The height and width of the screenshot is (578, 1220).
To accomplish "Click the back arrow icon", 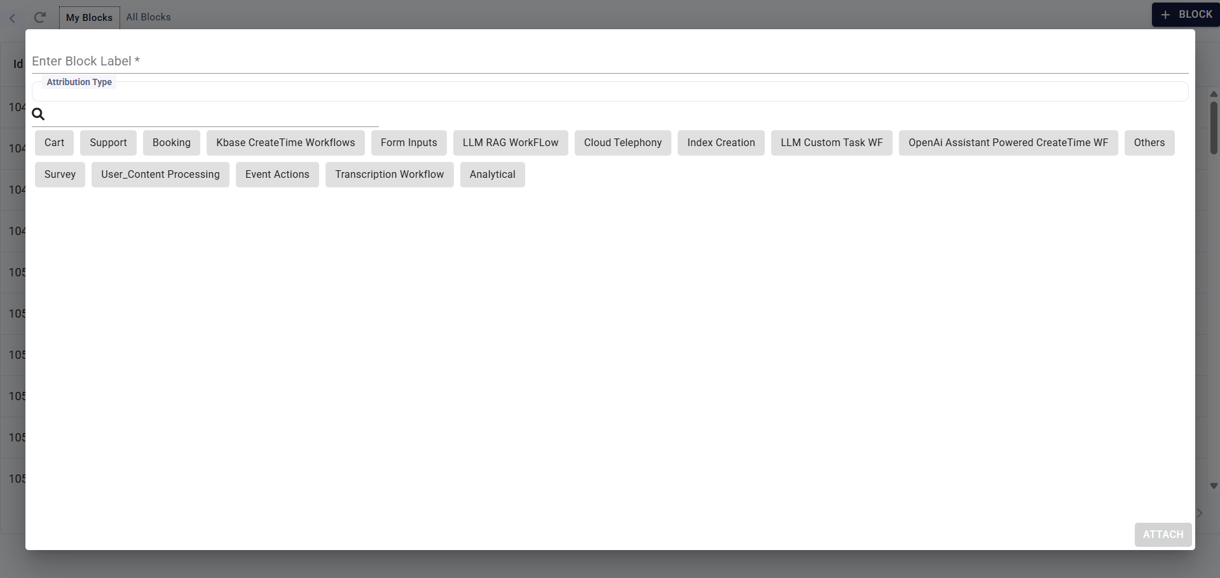I will 12,18.
